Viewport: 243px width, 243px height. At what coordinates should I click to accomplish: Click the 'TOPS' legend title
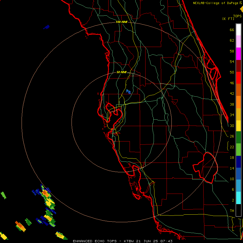pyautogui.click(x=237, y=16)
